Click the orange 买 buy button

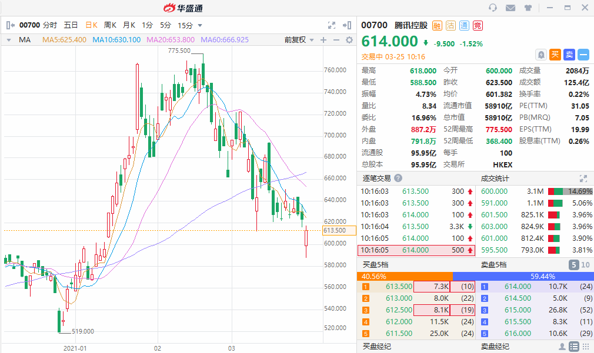click(x=555, y=55)
